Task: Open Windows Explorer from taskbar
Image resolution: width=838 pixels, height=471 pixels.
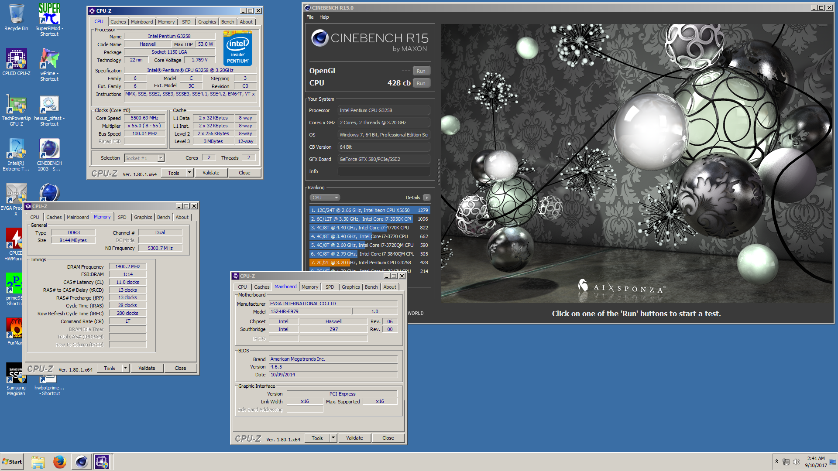Action: (x=38, y=461)
